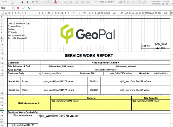Center text horizontally
173x127 pixels.
71,2
